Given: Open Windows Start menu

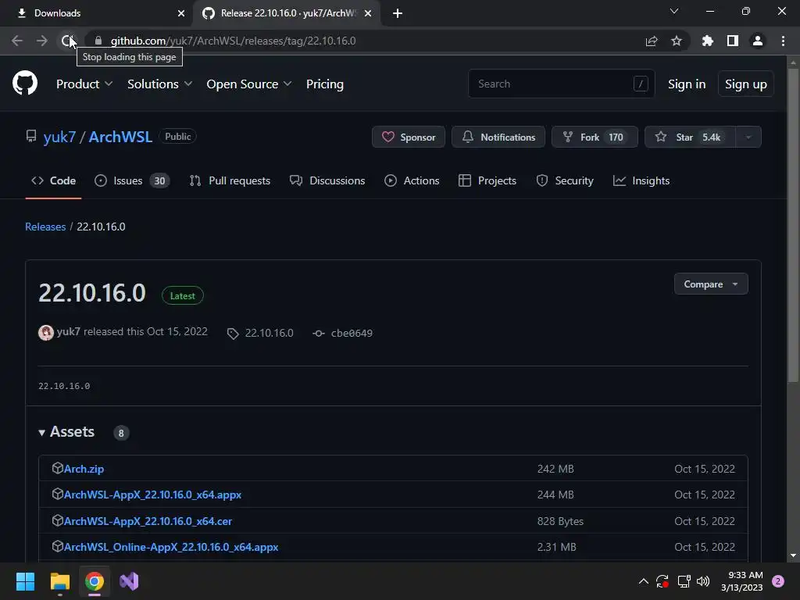Looking at the screenshot, I should [25, 581].
